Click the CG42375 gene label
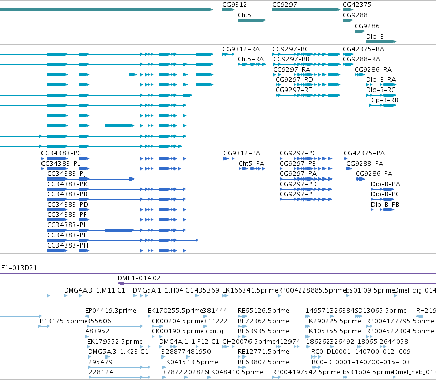The height and width of the screenshot is (380, 436). click(x=357, y=5)
